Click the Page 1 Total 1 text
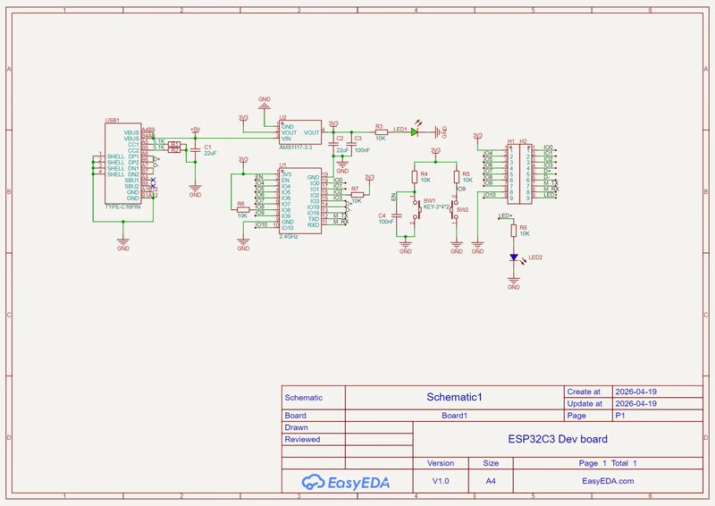 point(608,463)
